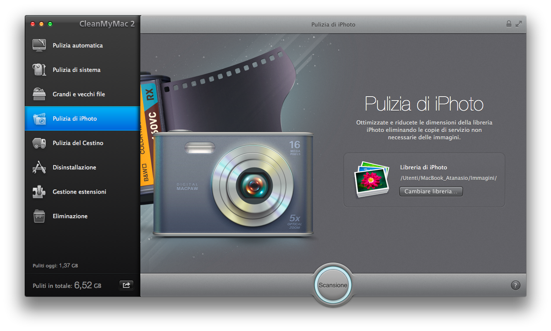Go to the Gestione estensioni section

[x=82, y=192]
